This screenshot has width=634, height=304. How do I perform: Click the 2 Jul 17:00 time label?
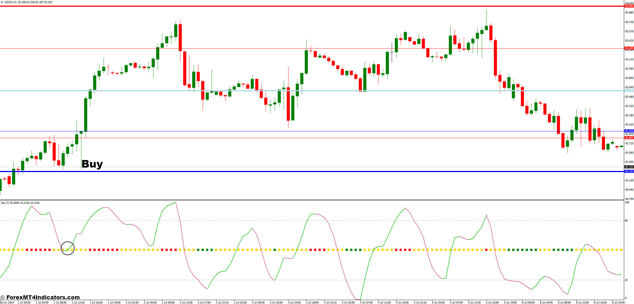tap(204, 302)
